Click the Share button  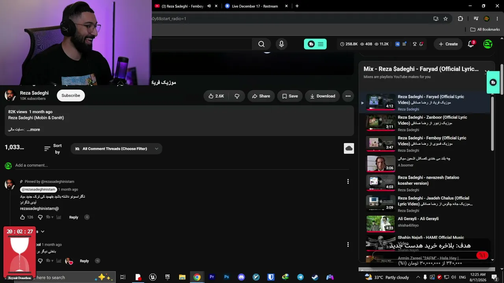(x=261, y=96)
